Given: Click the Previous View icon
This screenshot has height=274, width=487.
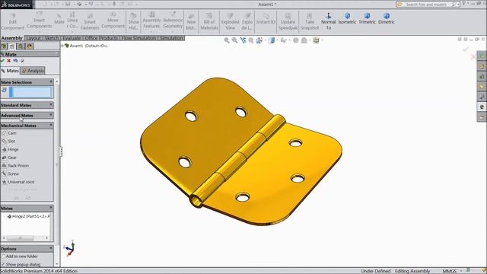Looking at the screenshot, I should pos(243,40).
